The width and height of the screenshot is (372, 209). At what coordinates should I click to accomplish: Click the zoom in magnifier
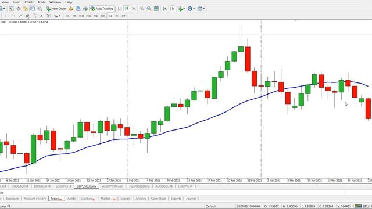[142, 9]
